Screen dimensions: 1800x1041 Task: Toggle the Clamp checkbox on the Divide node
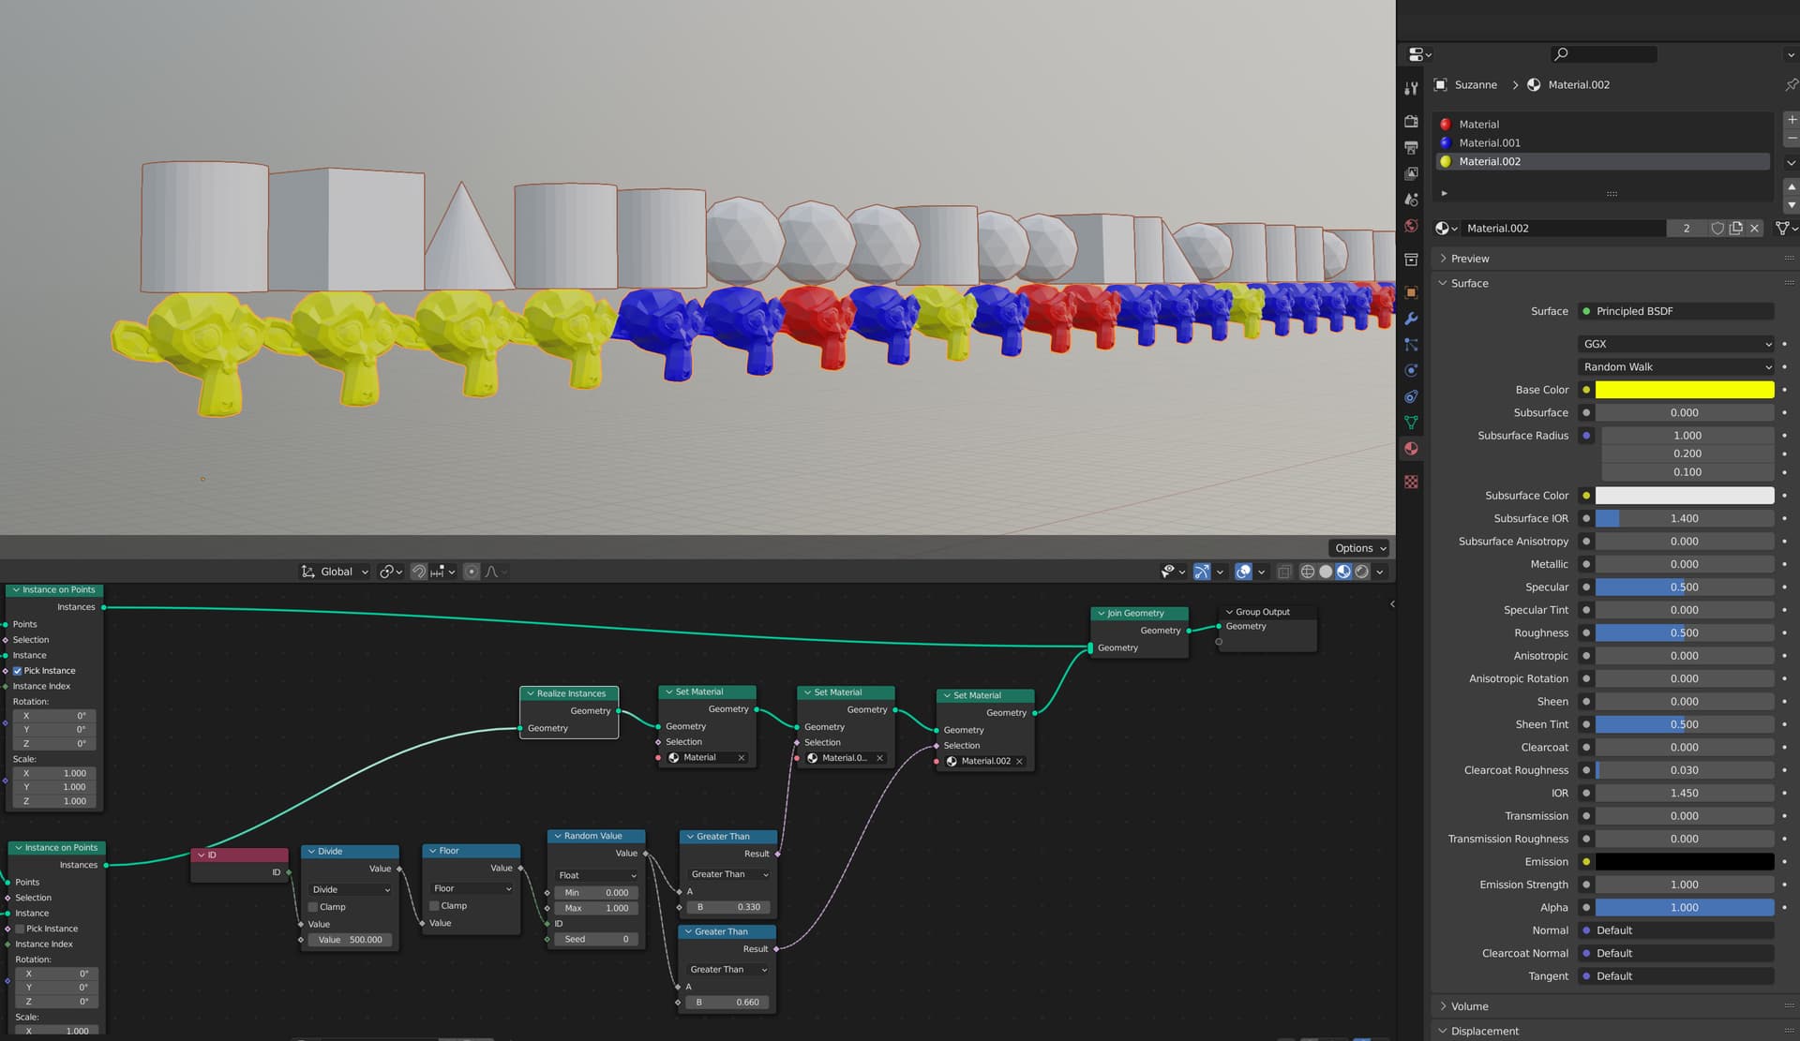313,906
